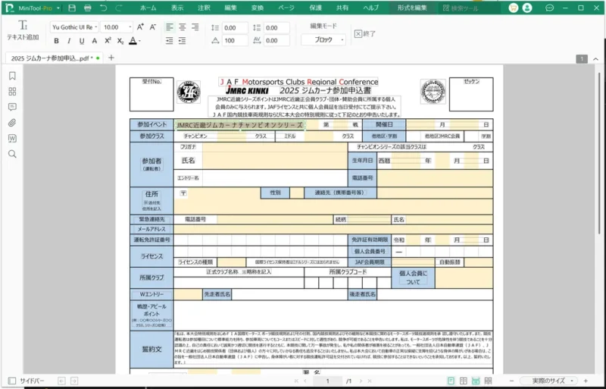Click the font color A swatch

coord(133,41)
